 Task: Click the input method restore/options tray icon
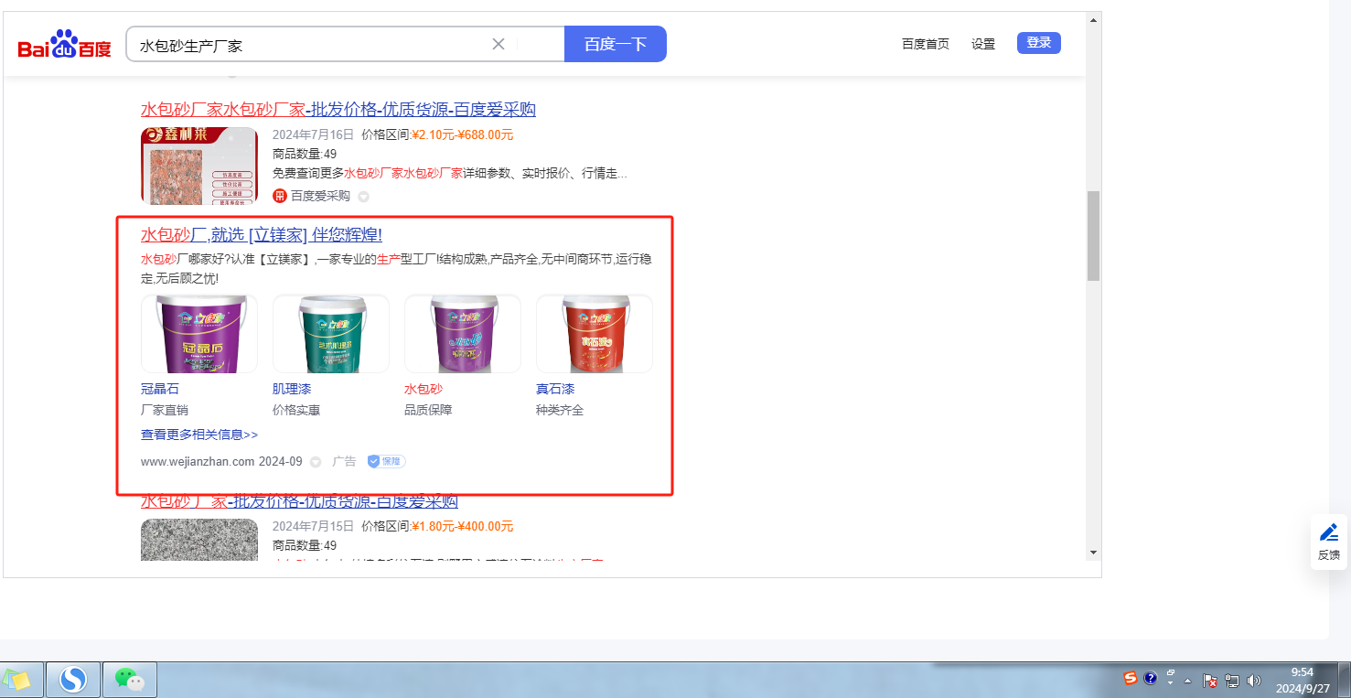[1170, 677]
